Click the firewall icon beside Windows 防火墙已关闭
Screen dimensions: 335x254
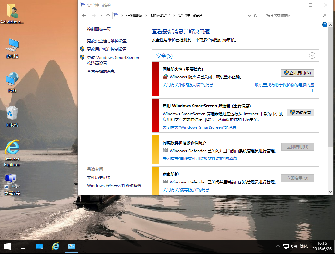165,77
